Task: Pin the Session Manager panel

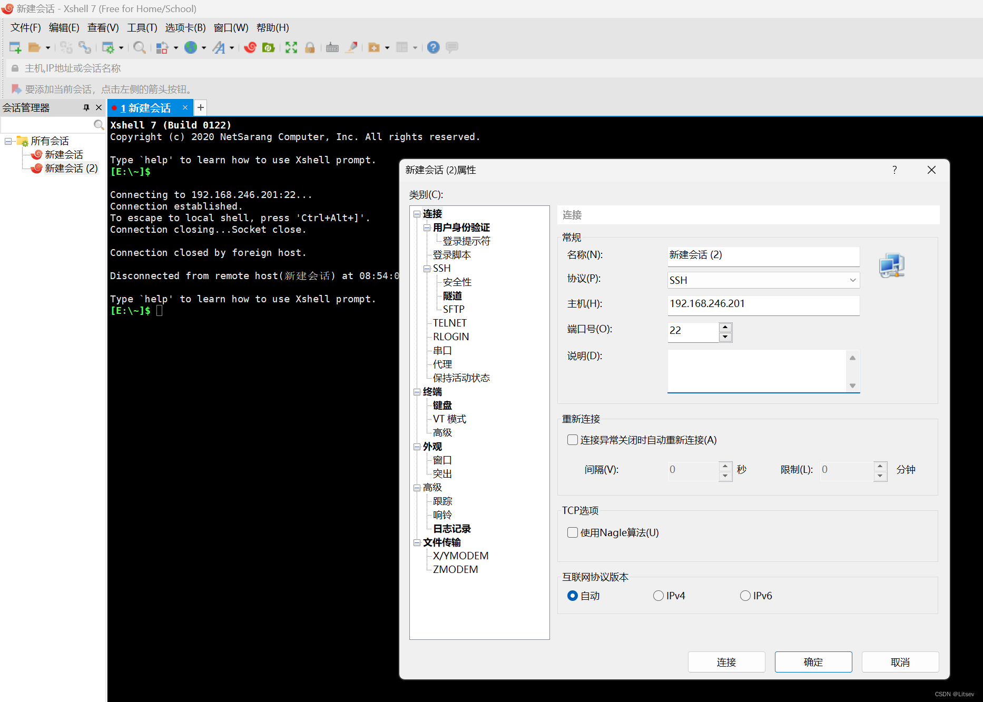Action: [x=86, y=107]
